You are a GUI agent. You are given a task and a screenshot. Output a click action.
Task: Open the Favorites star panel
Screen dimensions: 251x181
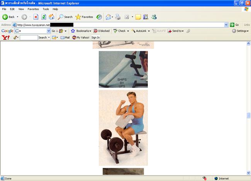click(84, 17)
